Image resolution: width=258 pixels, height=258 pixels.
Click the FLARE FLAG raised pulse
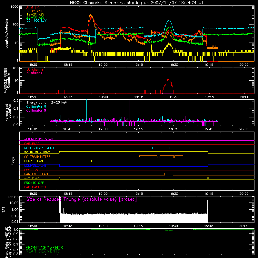90,161
